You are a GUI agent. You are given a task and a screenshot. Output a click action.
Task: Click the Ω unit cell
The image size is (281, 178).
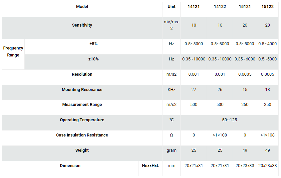171,135
